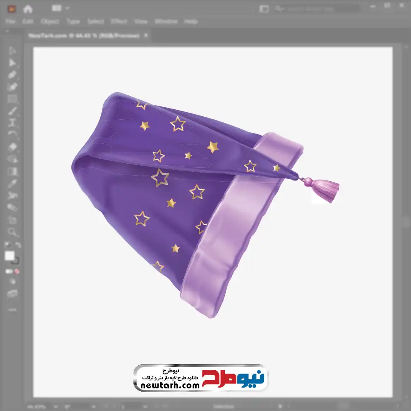Choose the Rectangle shape tool

12,99
